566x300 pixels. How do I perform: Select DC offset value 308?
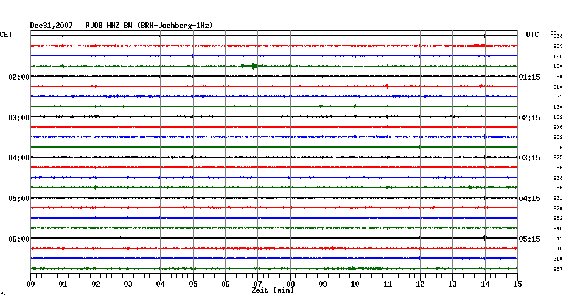coord(558,249)
